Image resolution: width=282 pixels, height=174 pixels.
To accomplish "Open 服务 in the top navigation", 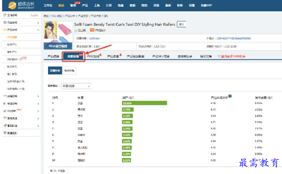I will pos(168,5).
